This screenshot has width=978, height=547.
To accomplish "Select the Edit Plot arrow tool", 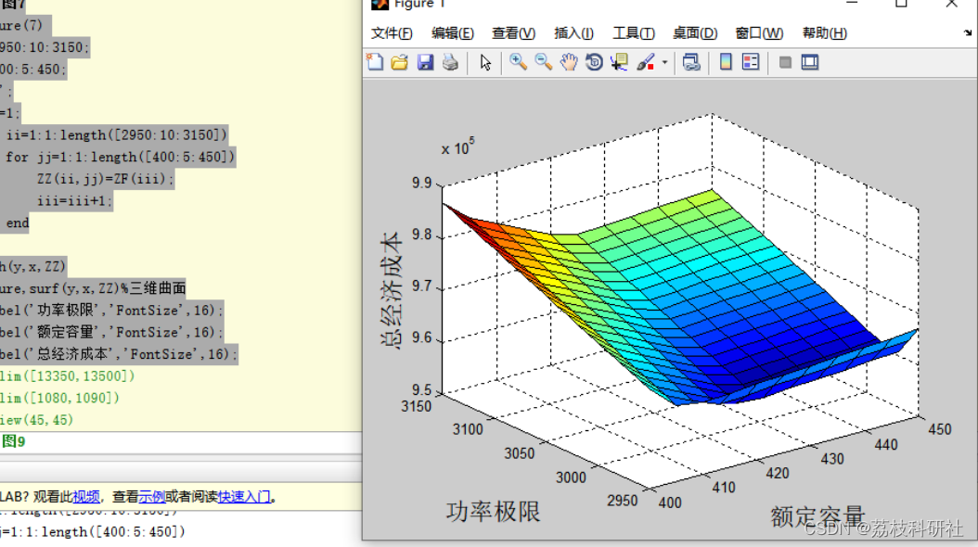I will point(485,62).
